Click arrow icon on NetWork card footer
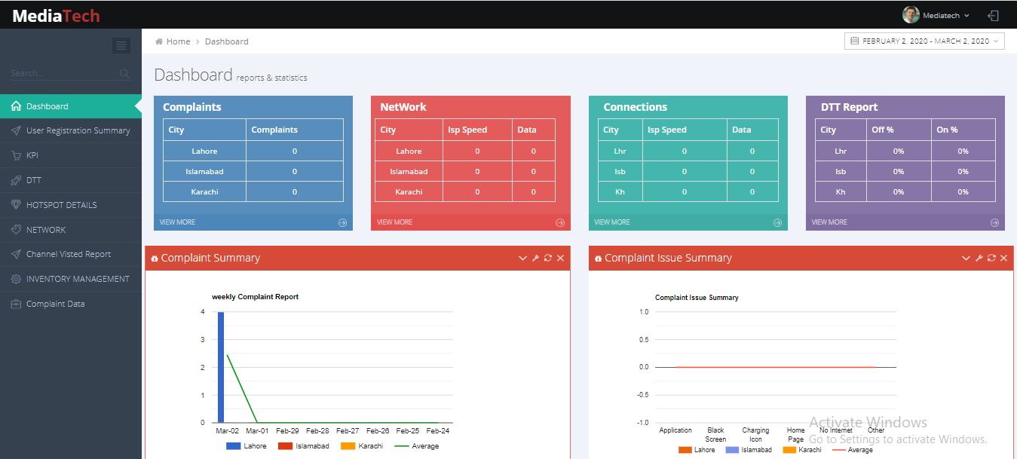Image resolution: width=1017 pixels, height=459 pixels. [x=559, y=222]
